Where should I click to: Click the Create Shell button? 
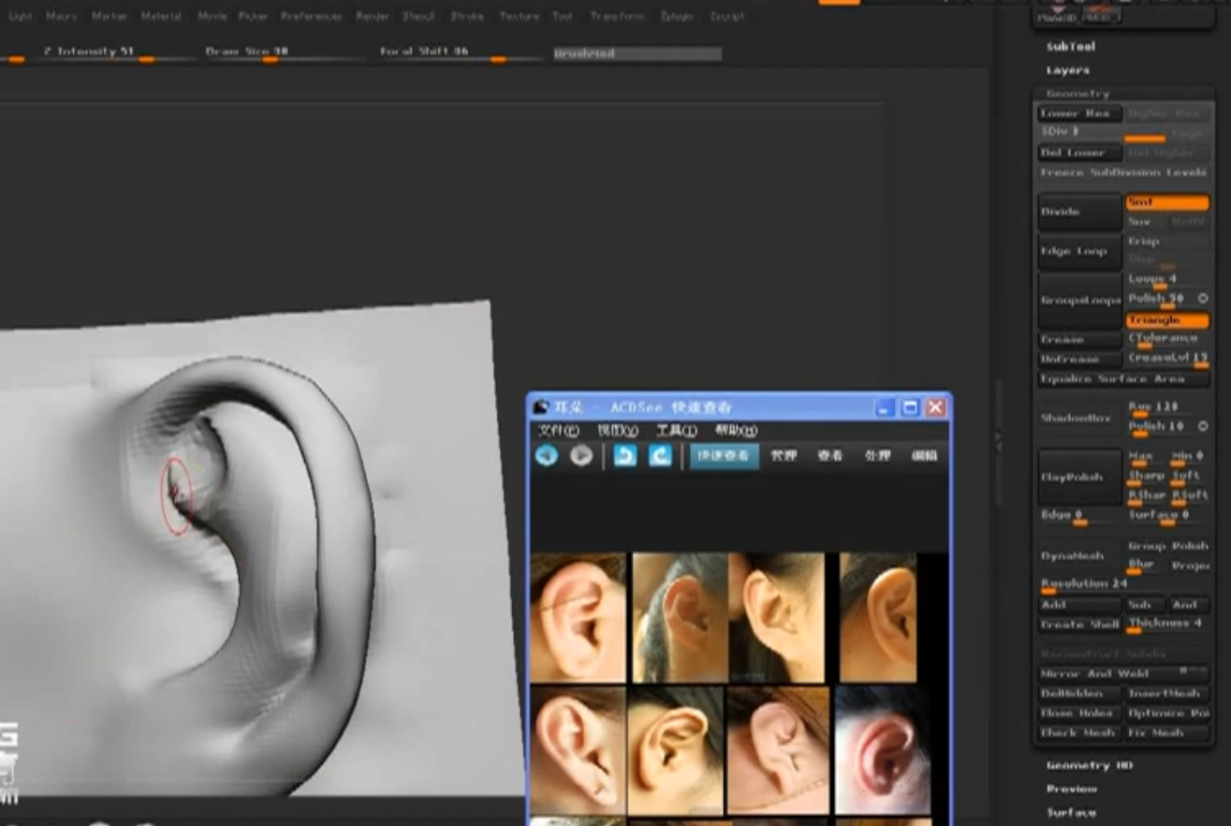point(1079,625)
